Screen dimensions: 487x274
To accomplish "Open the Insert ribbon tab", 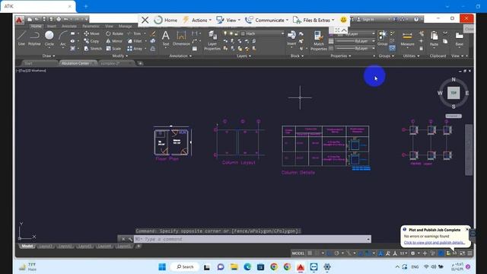I will coord(52,27).
